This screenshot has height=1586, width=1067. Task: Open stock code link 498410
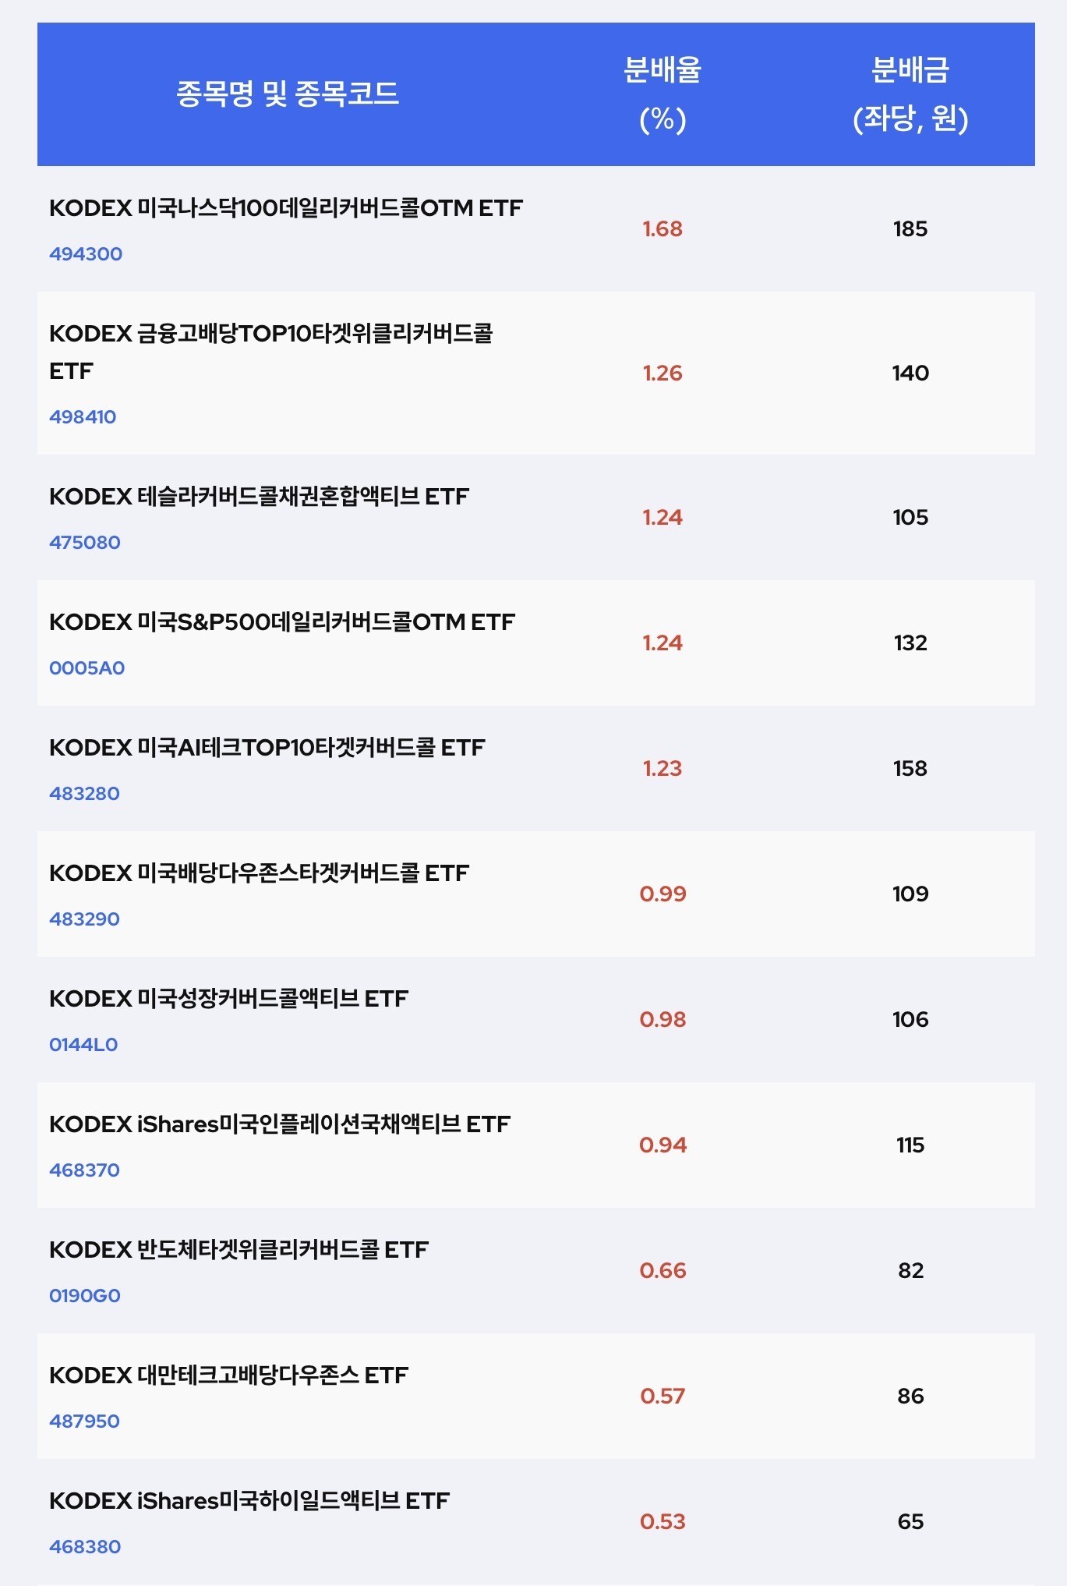click(x=83, y=417)
